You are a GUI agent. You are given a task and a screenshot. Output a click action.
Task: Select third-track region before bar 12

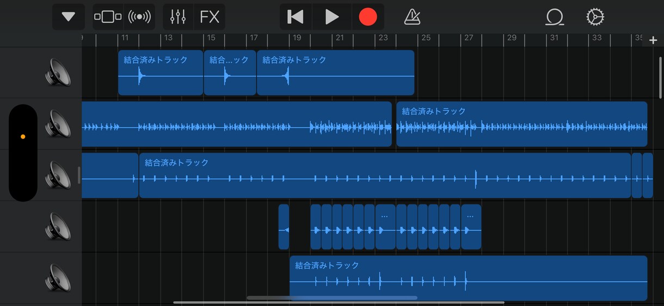click(110, 175)
